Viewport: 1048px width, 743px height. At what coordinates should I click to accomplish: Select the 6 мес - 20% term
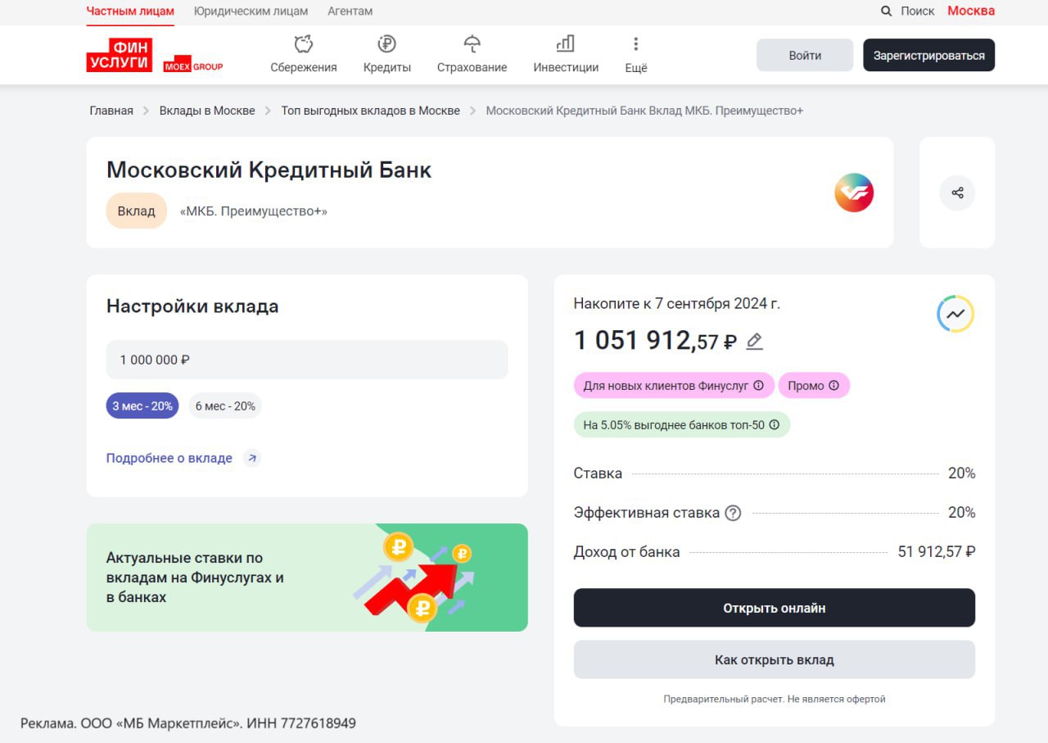click(225, 406)
